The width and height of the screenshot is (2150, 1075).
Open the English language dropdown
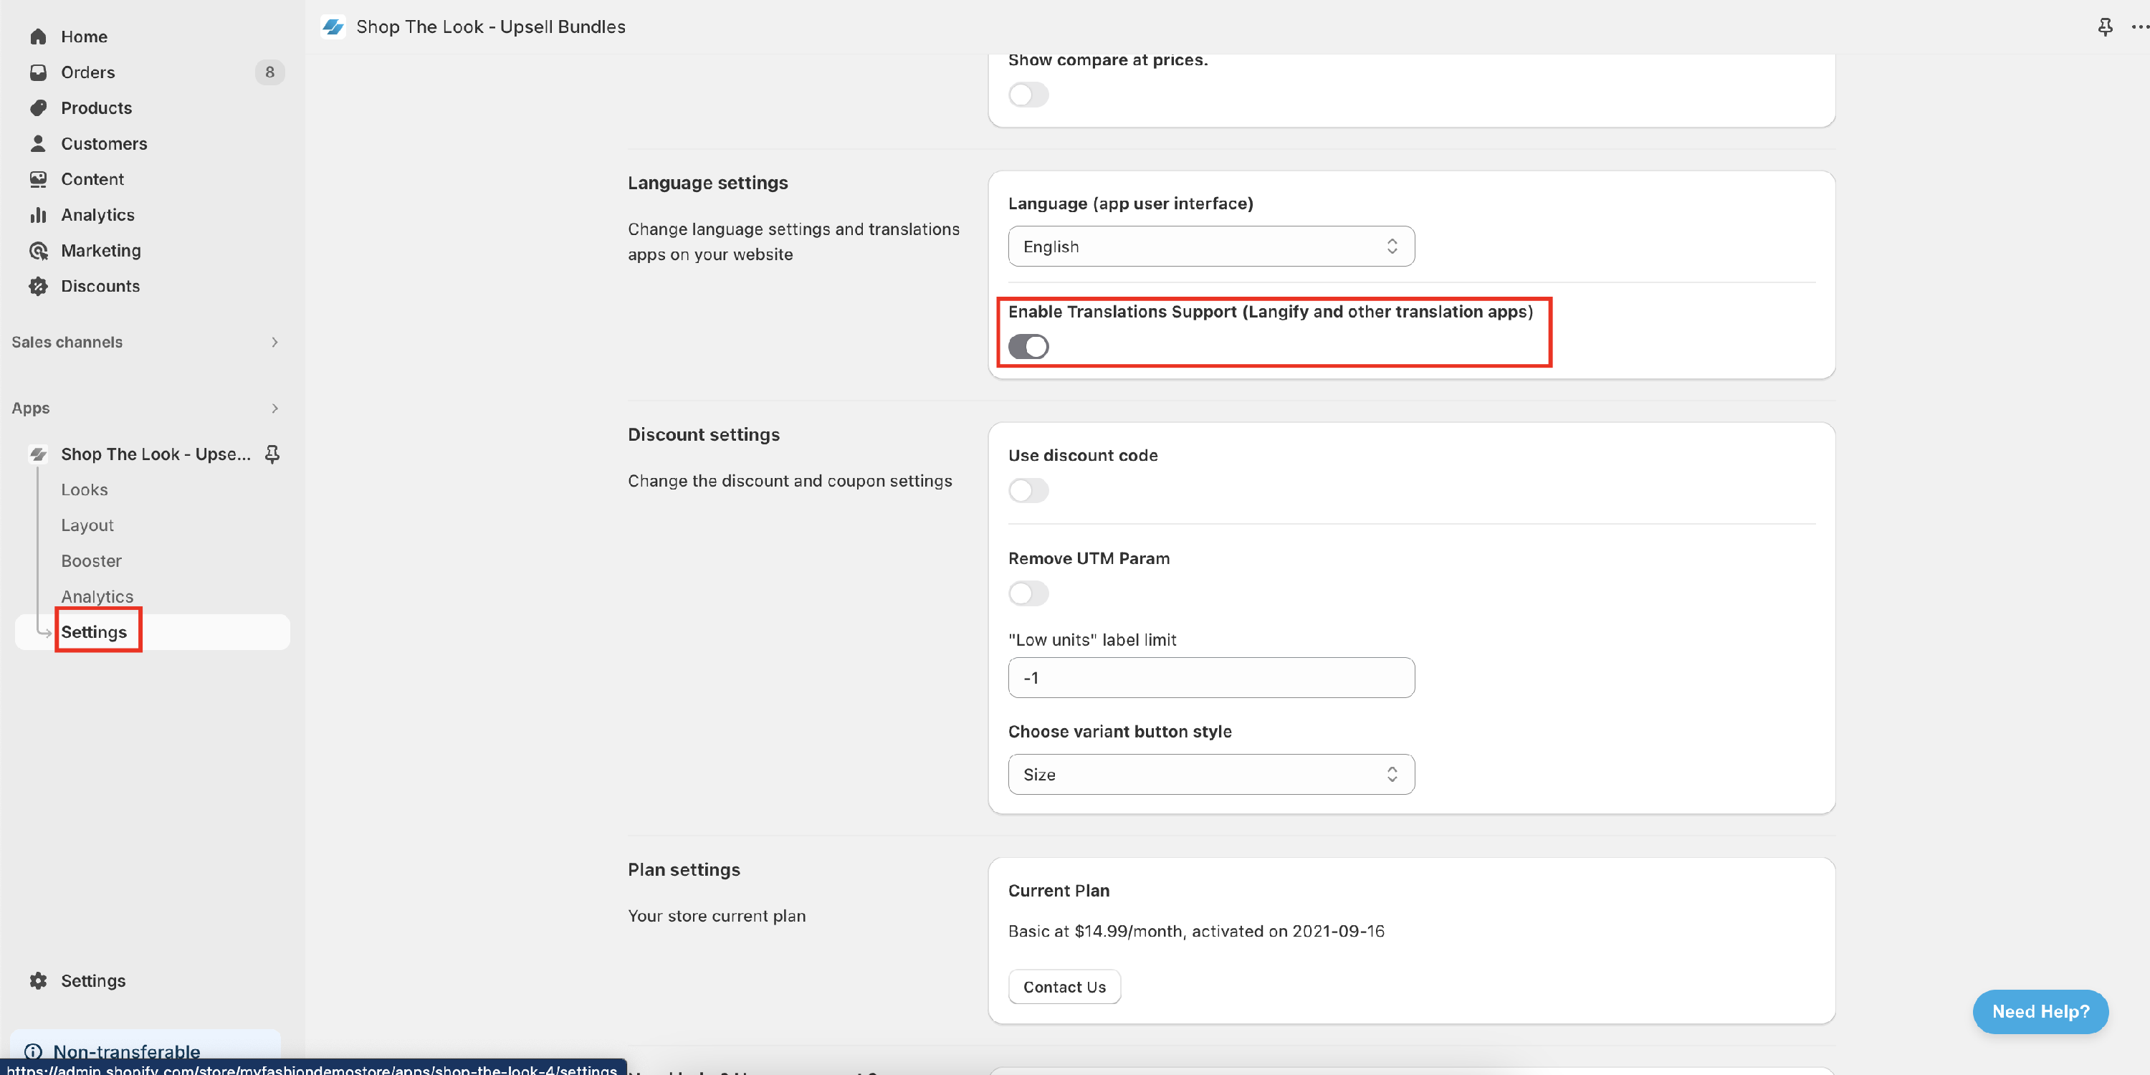coord(1210,247)
